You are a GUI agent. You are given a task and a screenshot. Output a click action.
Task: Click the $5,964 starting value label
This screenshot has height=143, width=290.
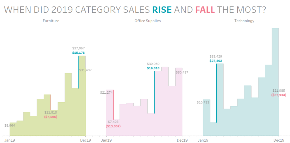(x=10, y=126)
